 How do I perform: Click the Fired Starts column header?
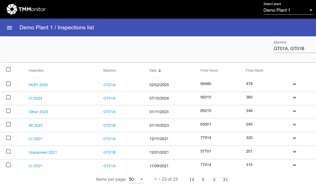254,70
